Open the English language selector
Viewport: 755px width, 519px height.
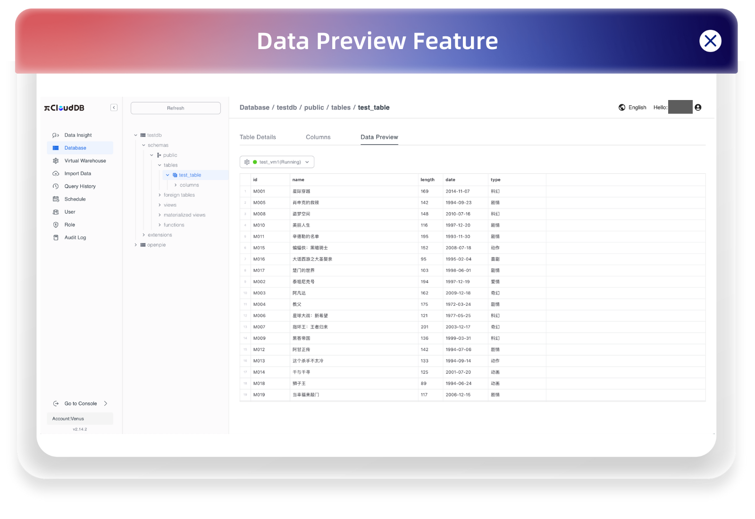point(637,108)
